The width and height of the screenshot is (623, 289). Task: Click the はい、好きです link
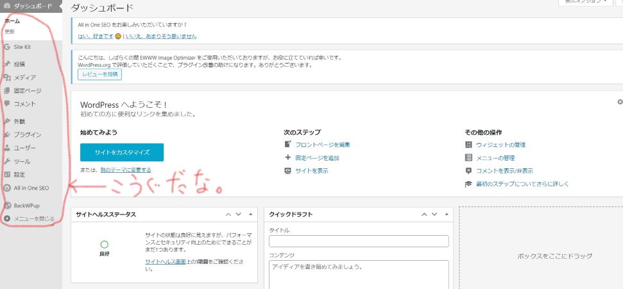coord(96,36)
